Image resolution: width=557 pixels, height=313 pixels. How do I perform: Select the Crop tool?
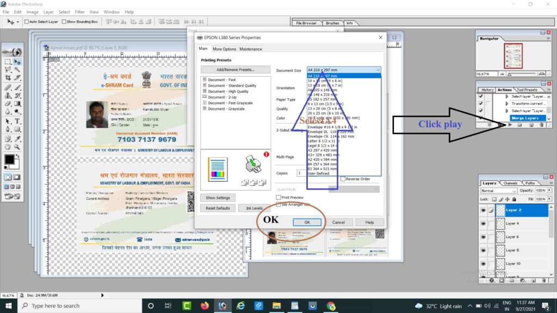8,78
